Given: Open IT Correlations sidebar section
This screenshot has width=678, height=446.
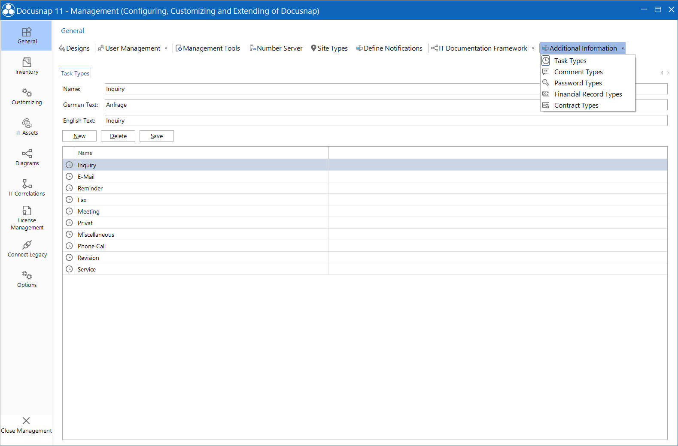Looking at the screenshot, I should click(x=27, y=188).
